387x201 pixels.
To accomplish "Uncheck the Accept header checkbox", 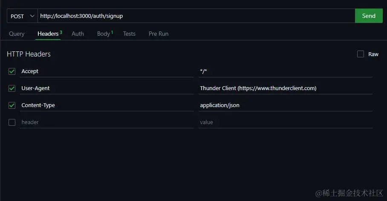I will click(12, 71).
